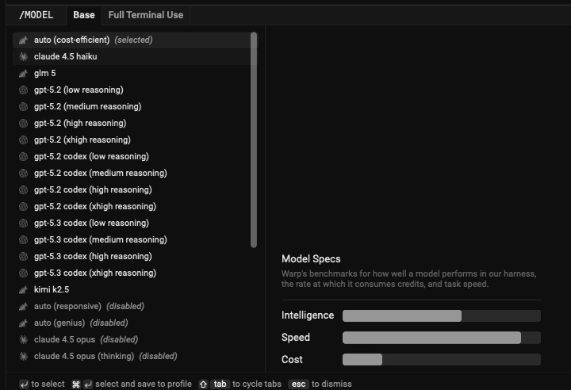Click the /MODEL command label
Viewport: 571px width, 390px height.
[x=36, y=15]
